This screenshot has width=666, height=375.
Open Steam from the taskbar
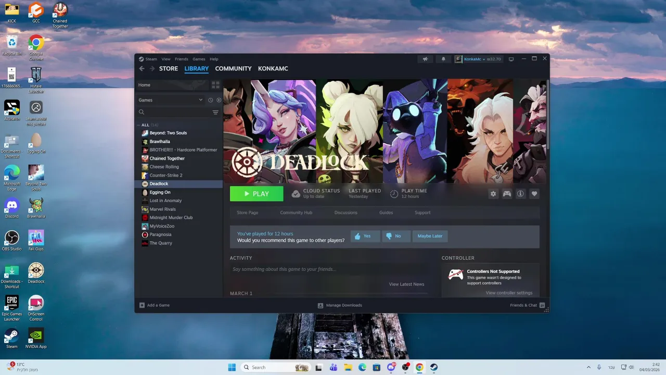pos(433,367)
